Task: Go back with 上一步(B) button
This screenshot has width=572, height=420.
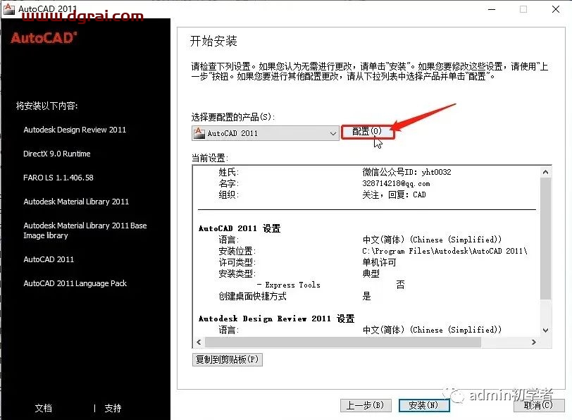Action: (x=366, y=405)
